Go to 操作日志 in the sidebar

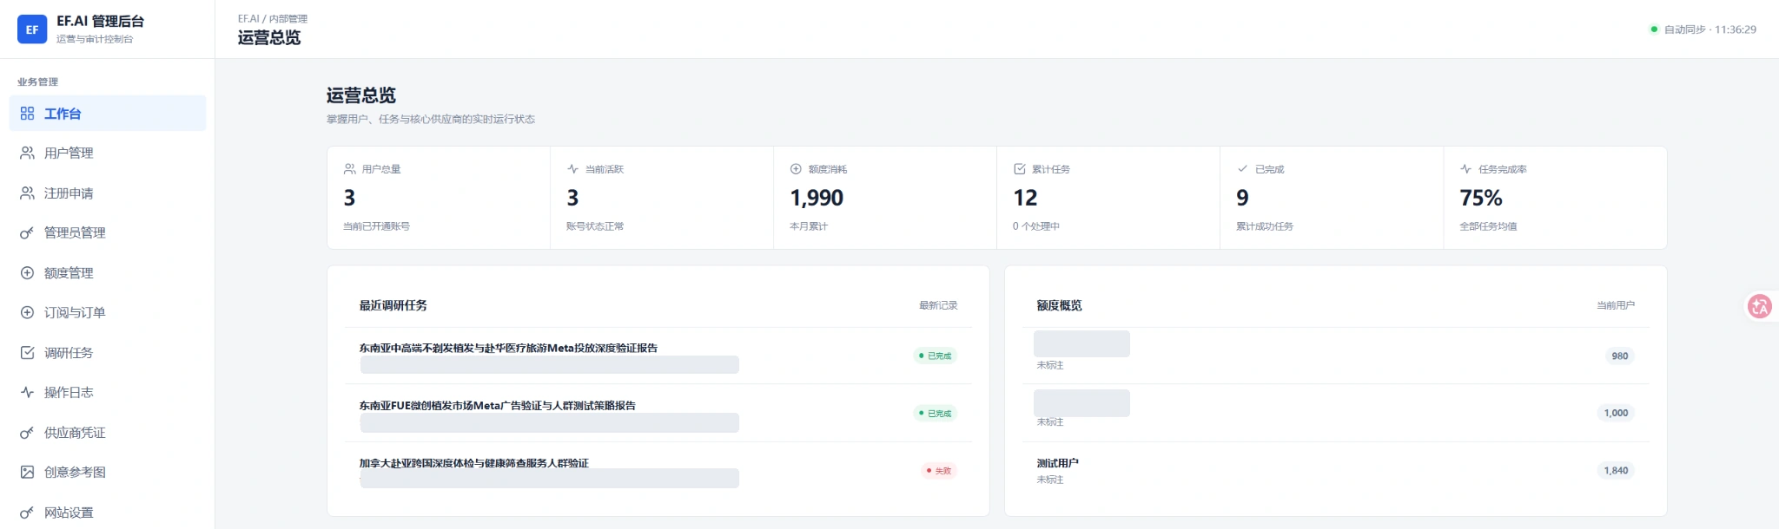pyautogui.click(x=108, y=393)
